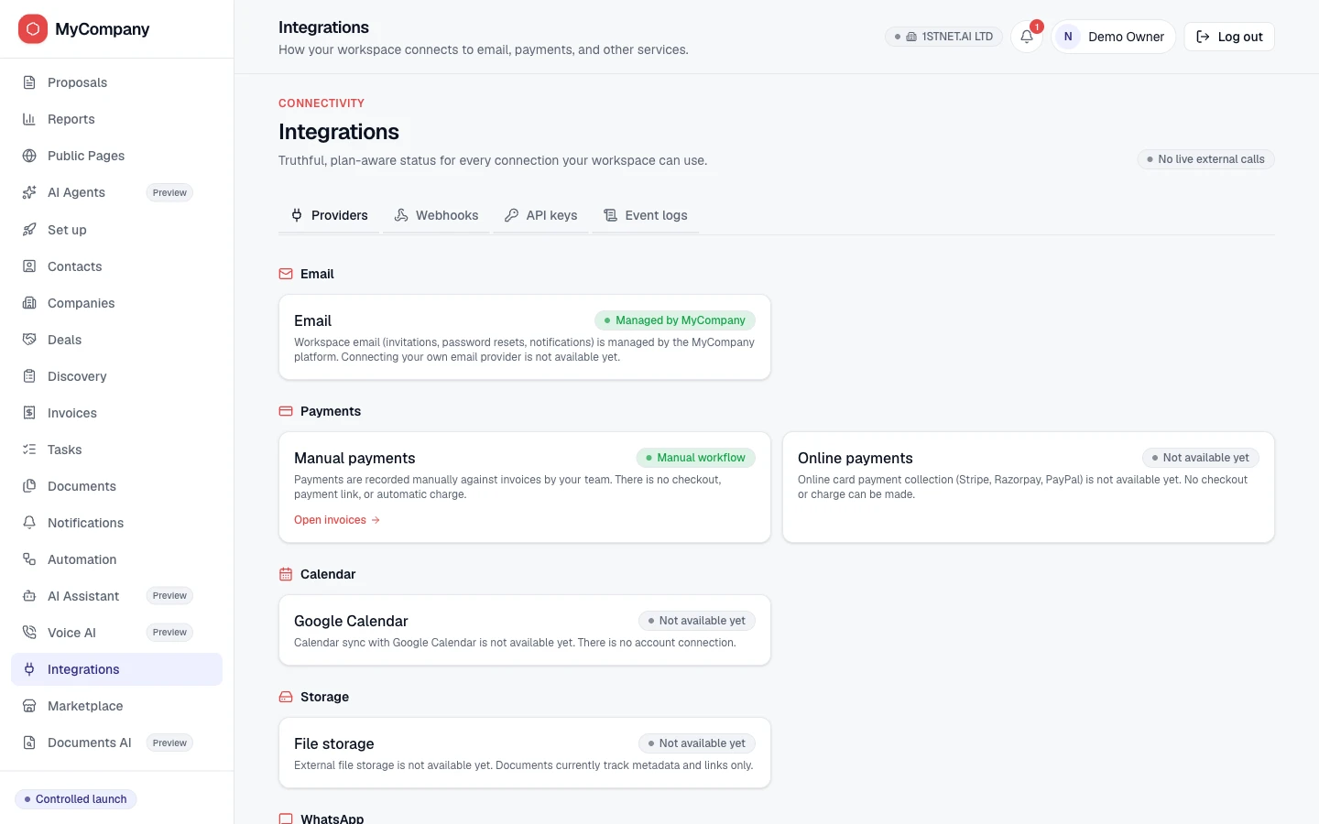Screen dimensions: 1319x824
Task: Click the Set up rocket icon
Action: click(29, 230)
